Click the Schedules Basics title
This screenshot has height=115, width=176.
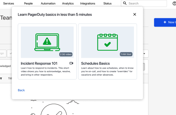[95, 63]
